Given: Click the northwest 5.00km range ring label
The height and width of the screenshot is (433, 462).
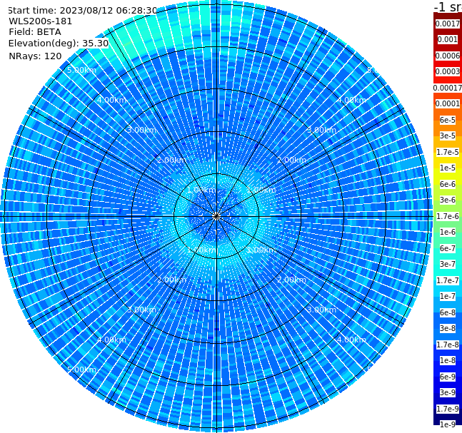Looking at the screenshot, I should 81,70.
